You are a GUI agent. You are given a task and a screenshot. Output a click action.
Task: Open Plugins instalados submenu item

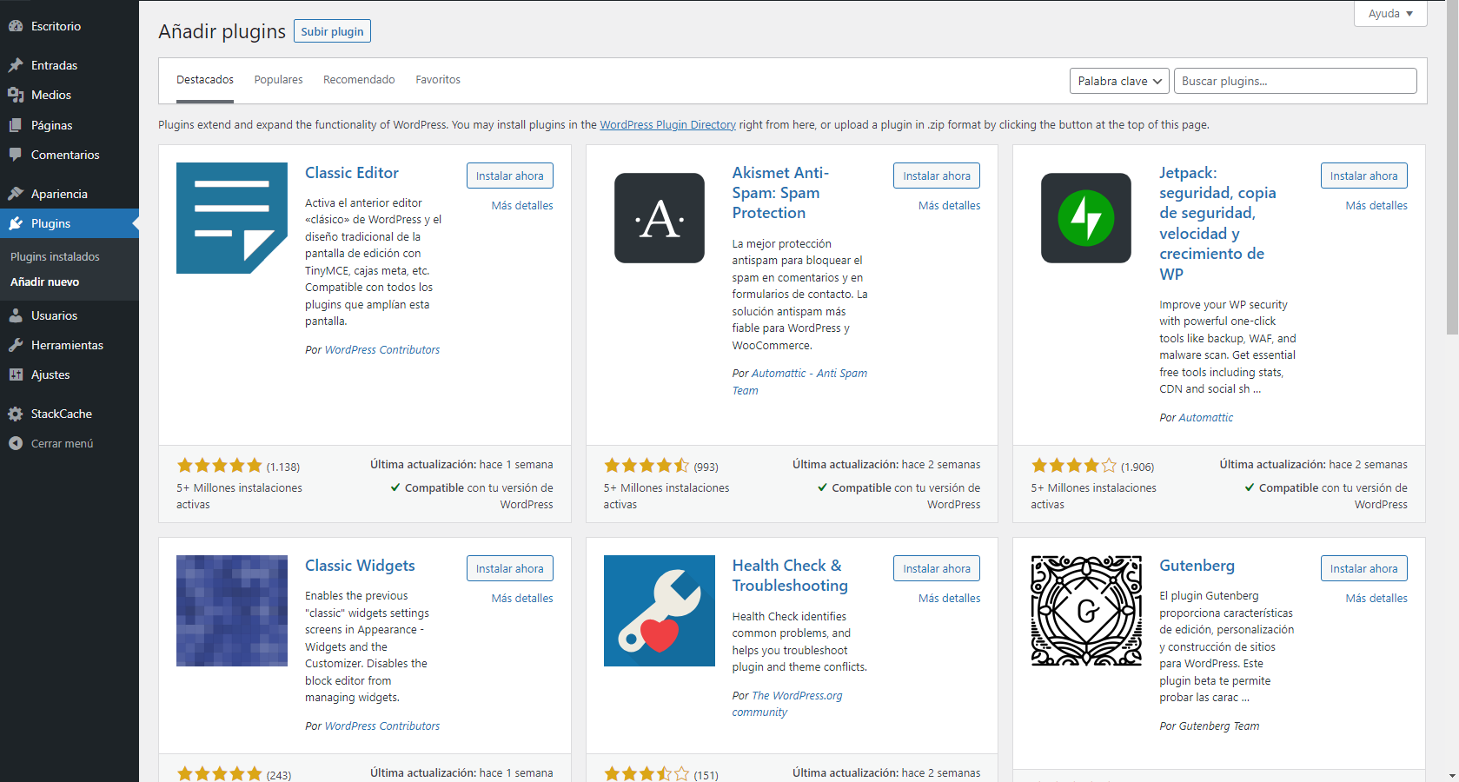(x=55, y=256)
